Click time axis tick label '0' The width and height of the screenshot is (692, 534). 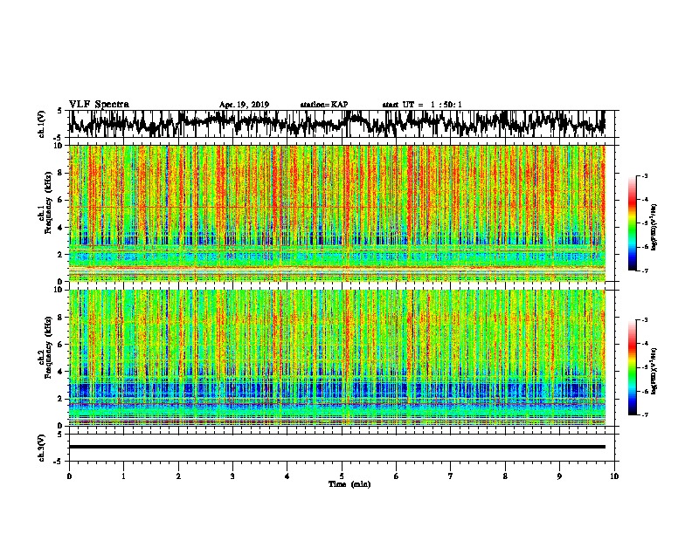point(69,476)
